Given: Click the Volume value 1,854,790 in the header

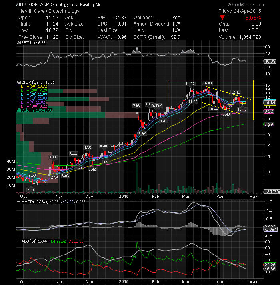Looking at the screenshot, I should [x=250, y=37].
